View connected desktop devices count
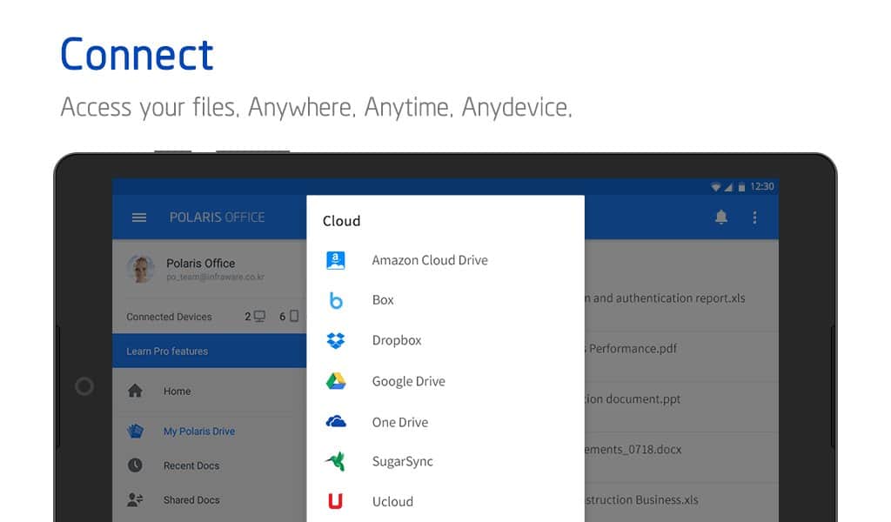891x522 pixels. click(255, 317)
